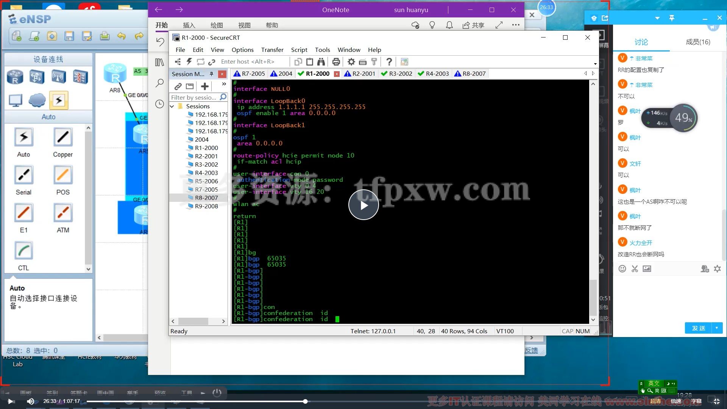Click the video progress bar handle

pos(305,401)
